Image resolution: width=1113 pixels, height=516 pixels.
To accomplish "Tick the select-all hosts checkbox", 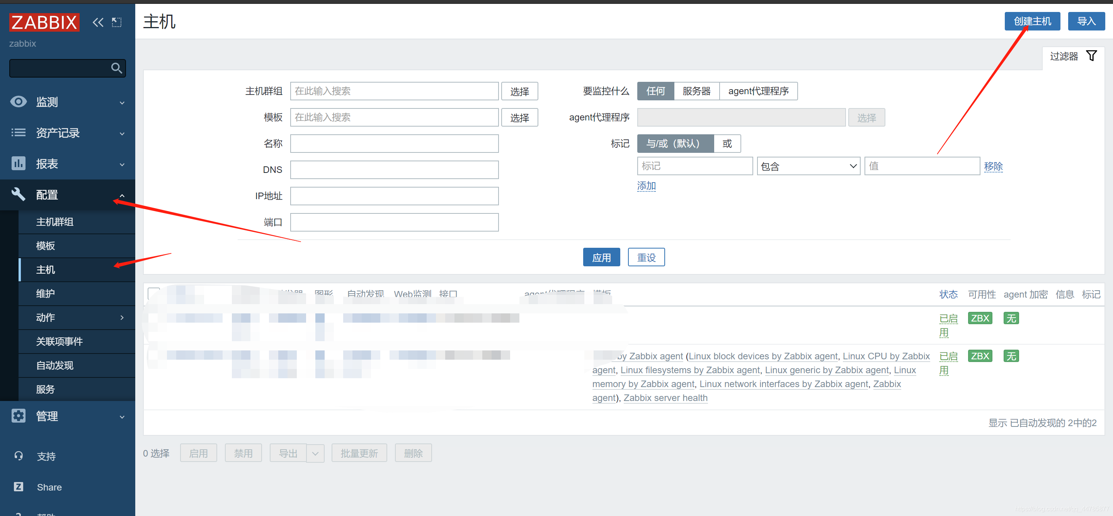I will (153, 294).
